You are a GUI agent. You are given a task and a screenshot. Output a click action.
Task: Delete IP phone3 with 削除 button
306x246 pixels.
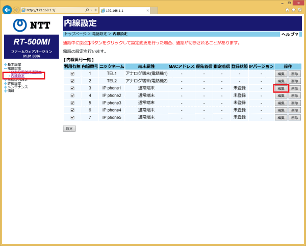coord(295,103)
